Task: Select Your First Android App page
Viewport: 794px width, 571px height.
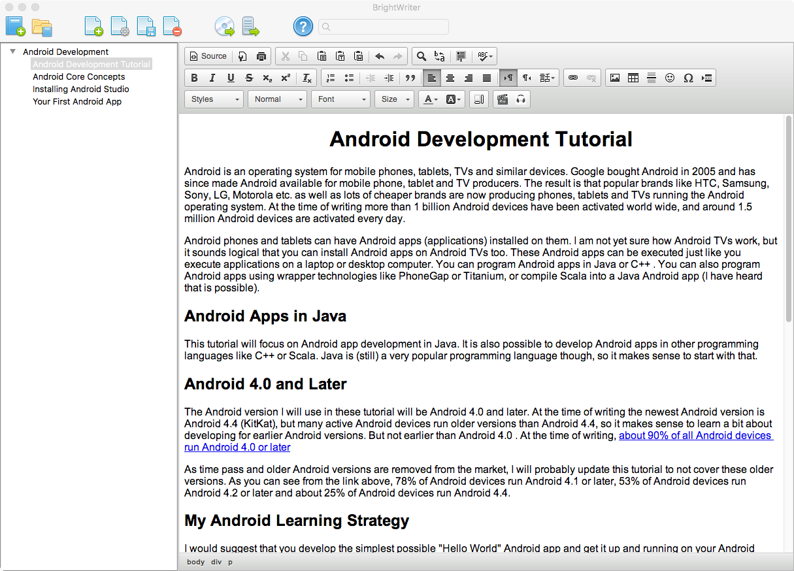Action: [x=77, y=101]
